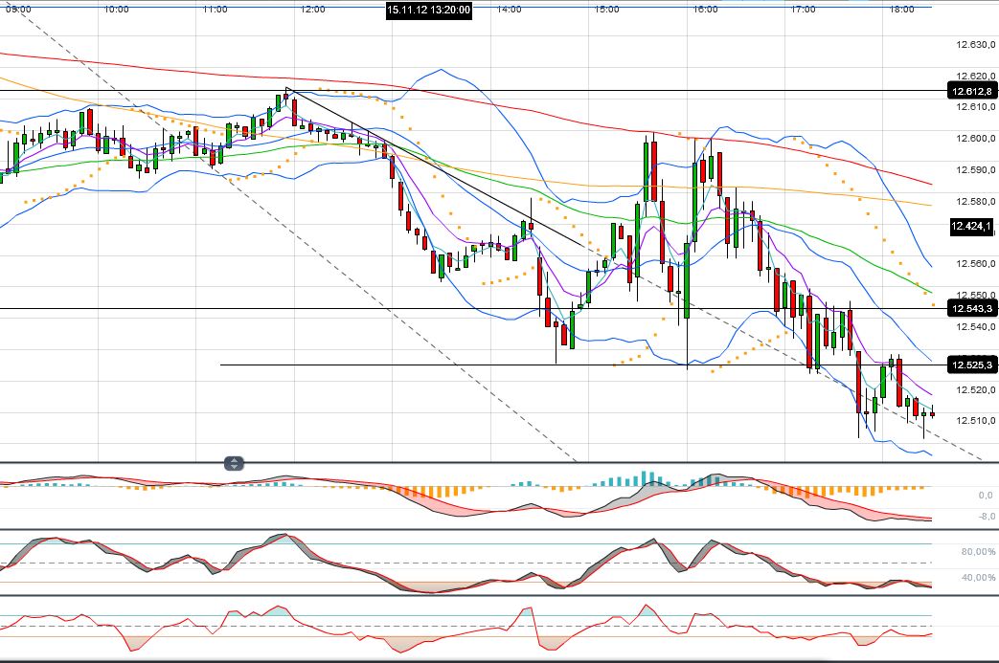This screenshot has height=663, width=999.
Task: Click the 10:00 time axis label
Action: 116,9
